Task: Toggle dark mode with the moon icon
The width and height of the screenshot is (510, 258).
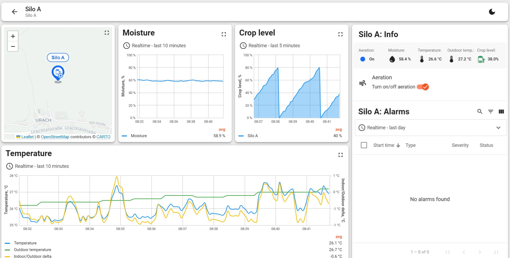Action: pyautogui.click(x=492, y=12)
